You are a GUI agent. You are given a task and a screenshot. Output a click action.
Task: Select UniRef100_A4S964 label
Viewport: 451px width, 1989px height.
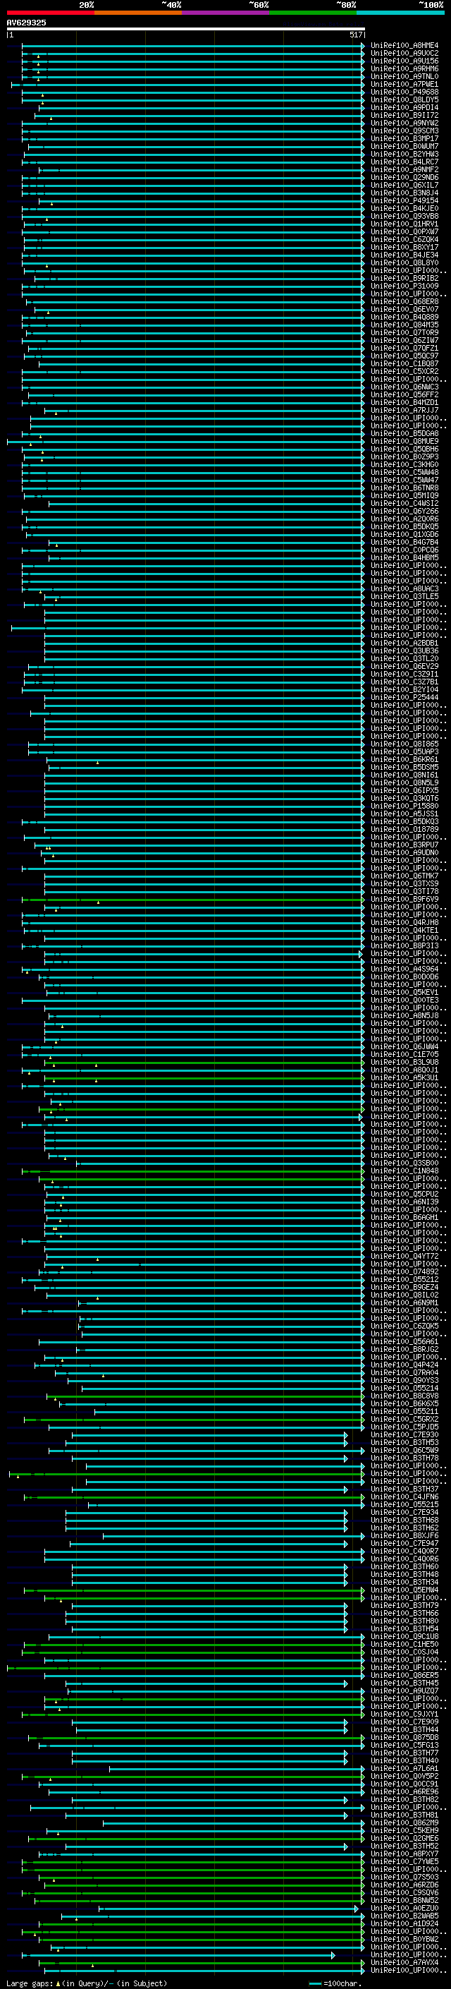[x=404, y=969]
